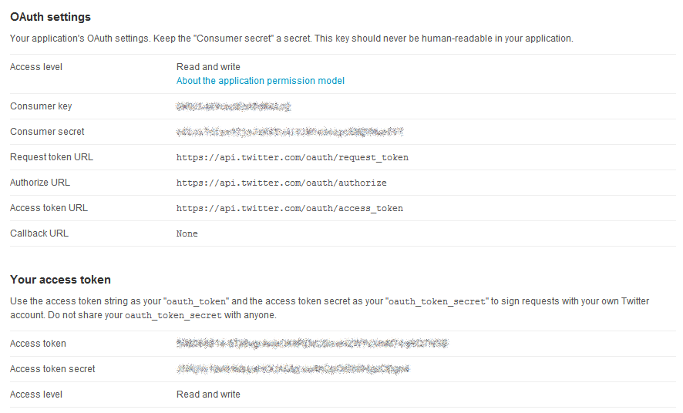Click the 'Your access token' heading
This screenshot has width=683, height=413.
(61, 280)
